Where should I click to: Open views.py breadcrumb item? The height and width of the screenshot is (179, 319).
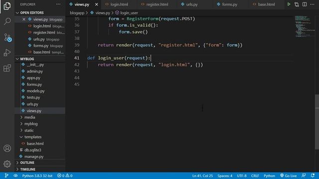click(x=103, y=13)
